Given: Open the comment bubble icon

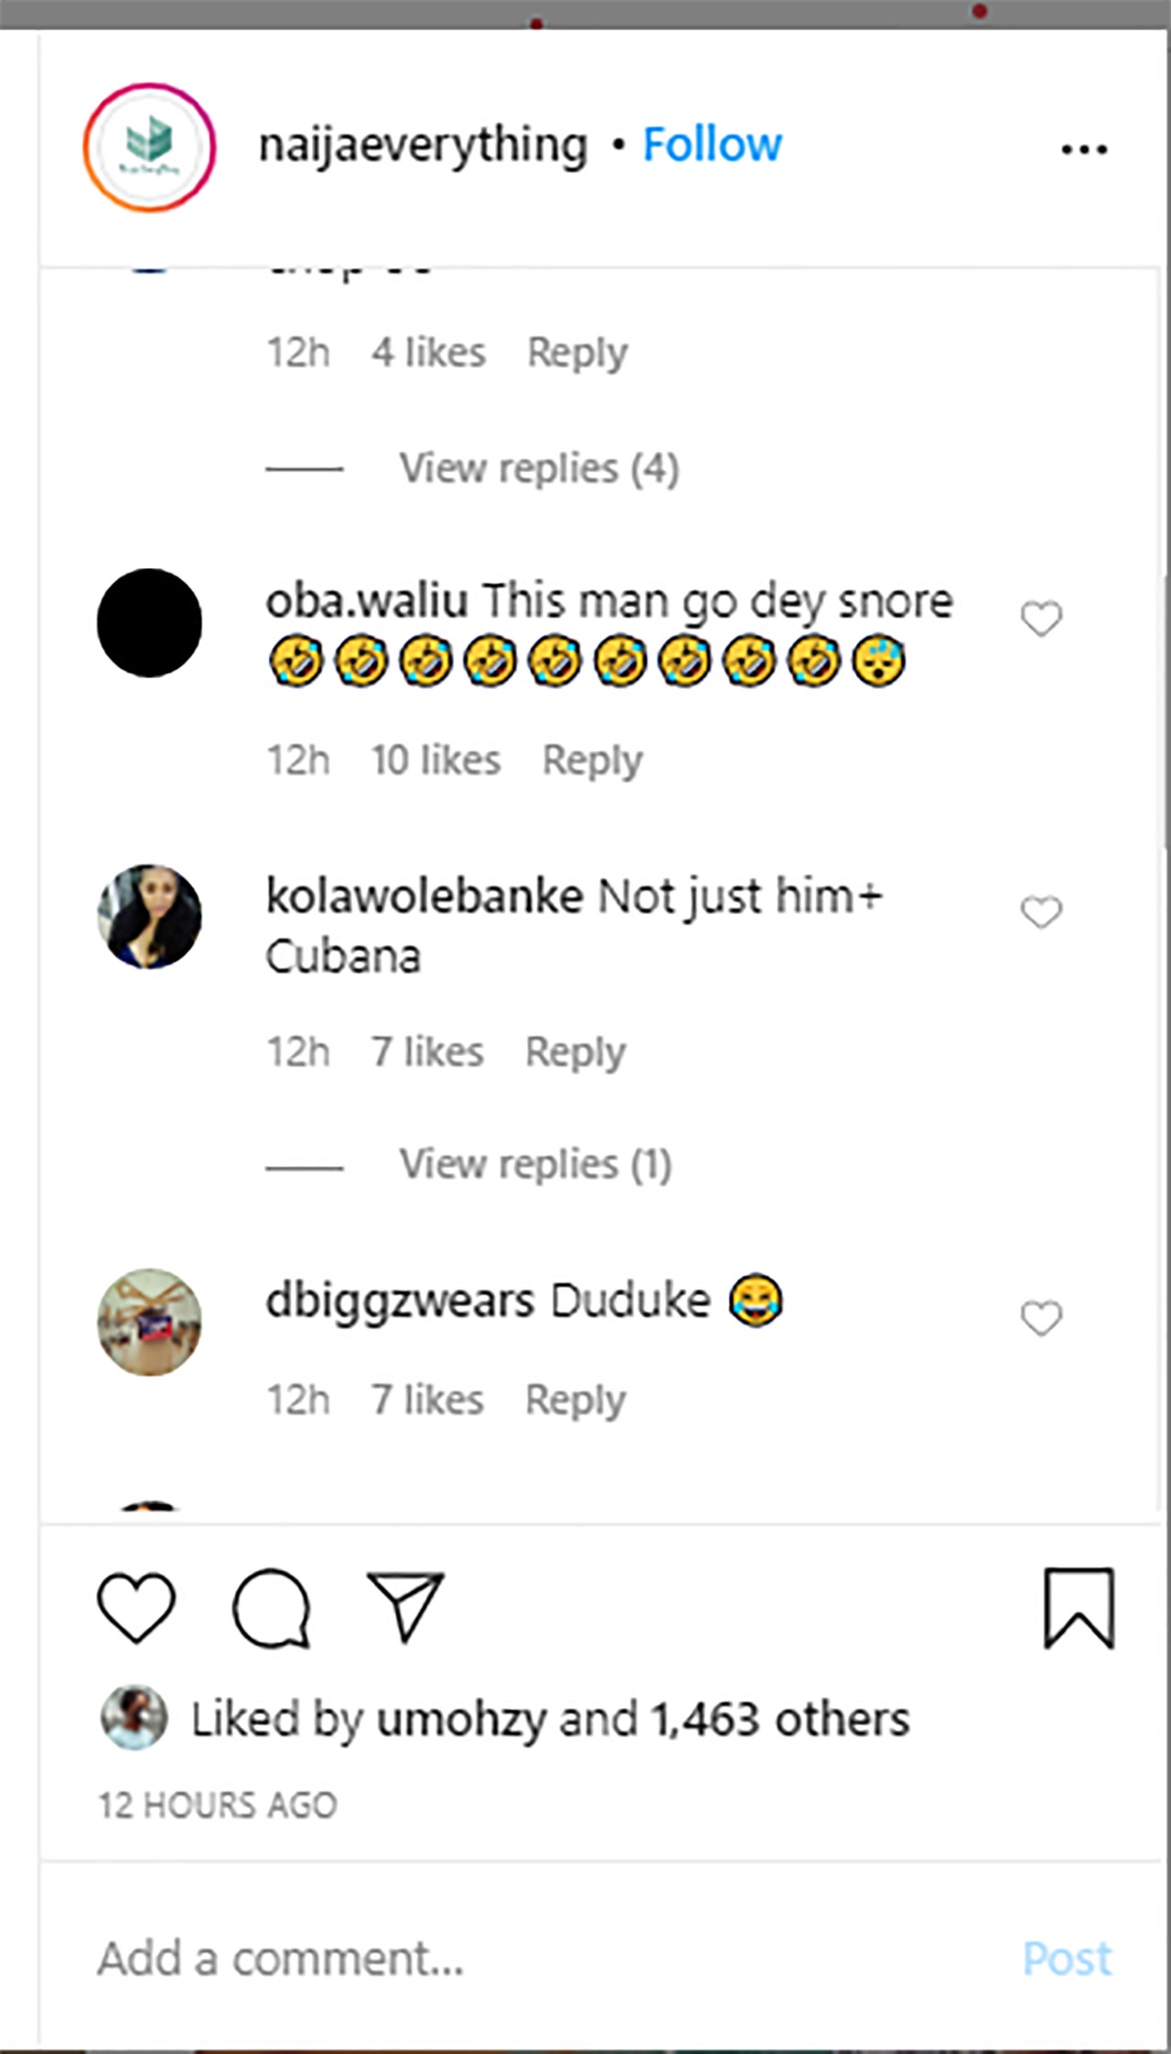Looking at the screenshot, I should [271, 1608].
